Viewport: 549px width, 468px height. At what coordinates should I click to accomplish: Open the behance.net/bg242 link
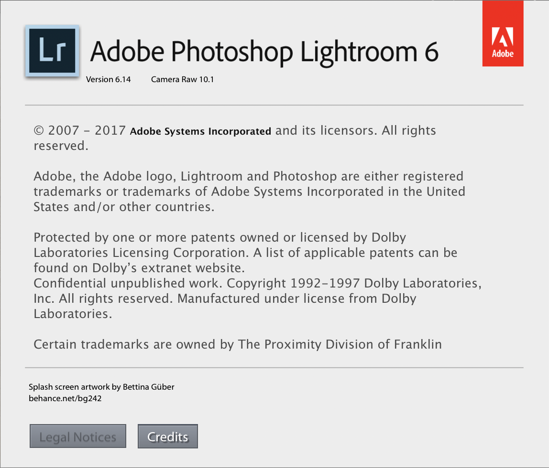point(65,398)
